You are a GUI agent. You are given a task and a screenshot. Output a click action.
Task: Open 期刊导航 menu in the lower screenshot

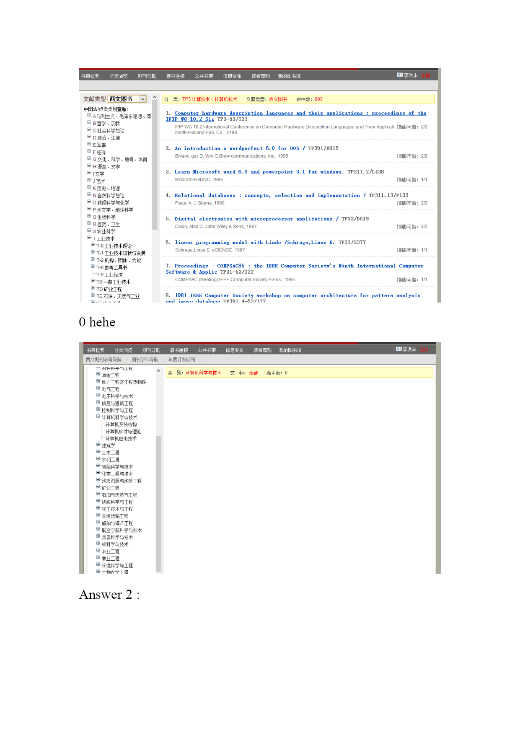coord(151,350)
